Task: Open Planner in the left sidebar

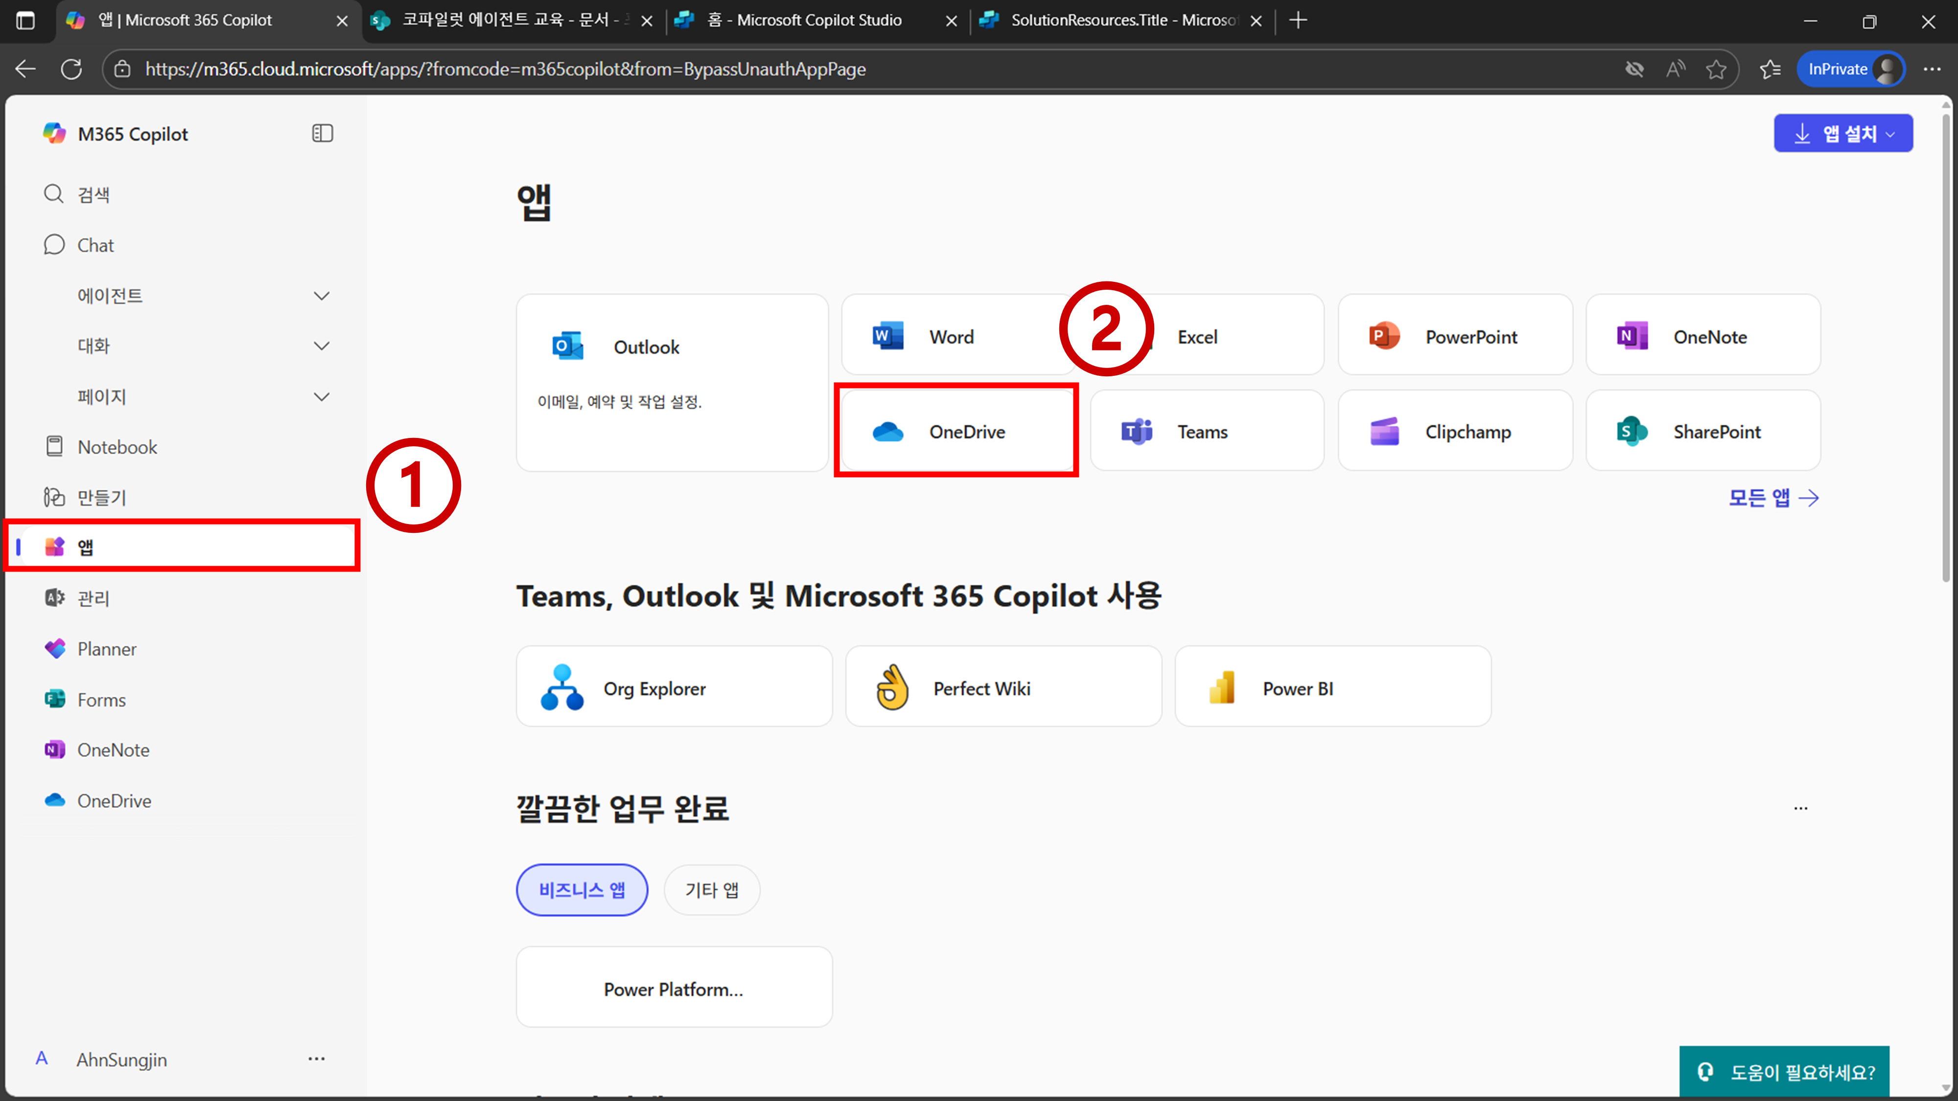Action: click(106, 649)
